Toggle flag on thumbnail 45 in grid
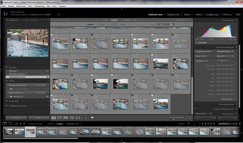This screenshot has height=143, width=243. click(92, 35)
